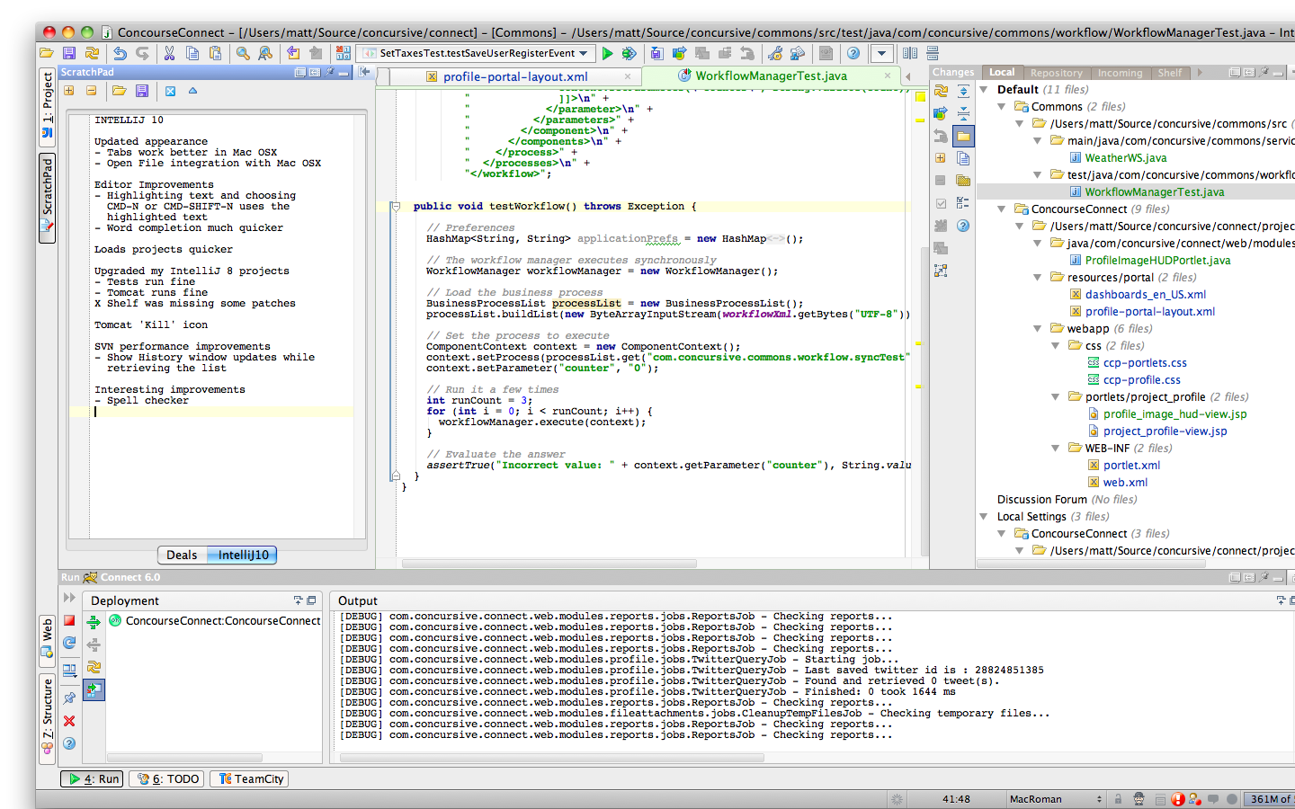Click the MacRoman encoding selector in status bar
The width and height of the screenshot is (1295, 809).
1056,799
